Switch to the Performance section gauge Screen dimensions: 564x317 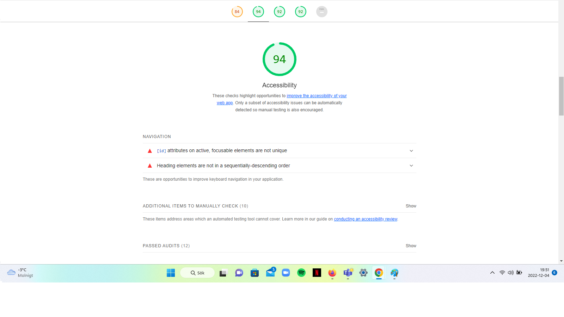click(x=237, y=11)
